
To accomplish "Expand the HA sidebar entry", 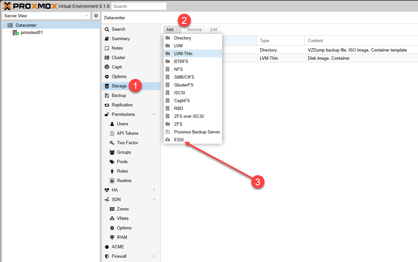I will (x=154, y=190).
